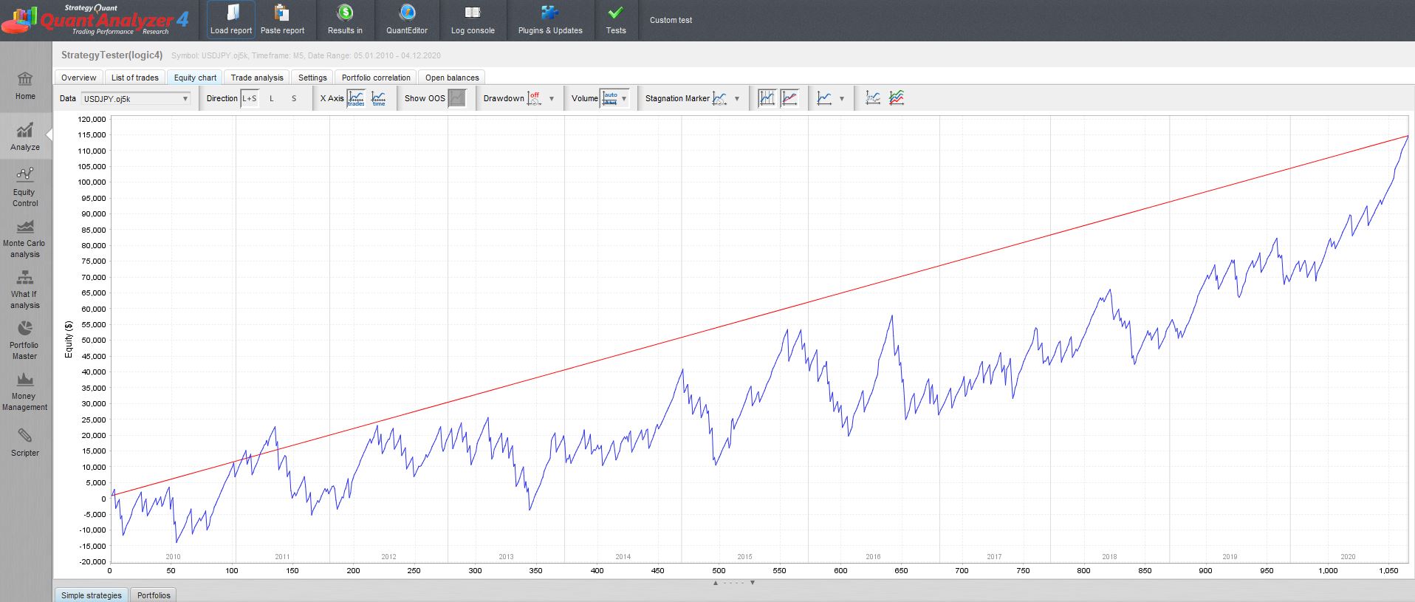Open Money Management sidebar section
The image size is (1415, 602).
point(24,391)
